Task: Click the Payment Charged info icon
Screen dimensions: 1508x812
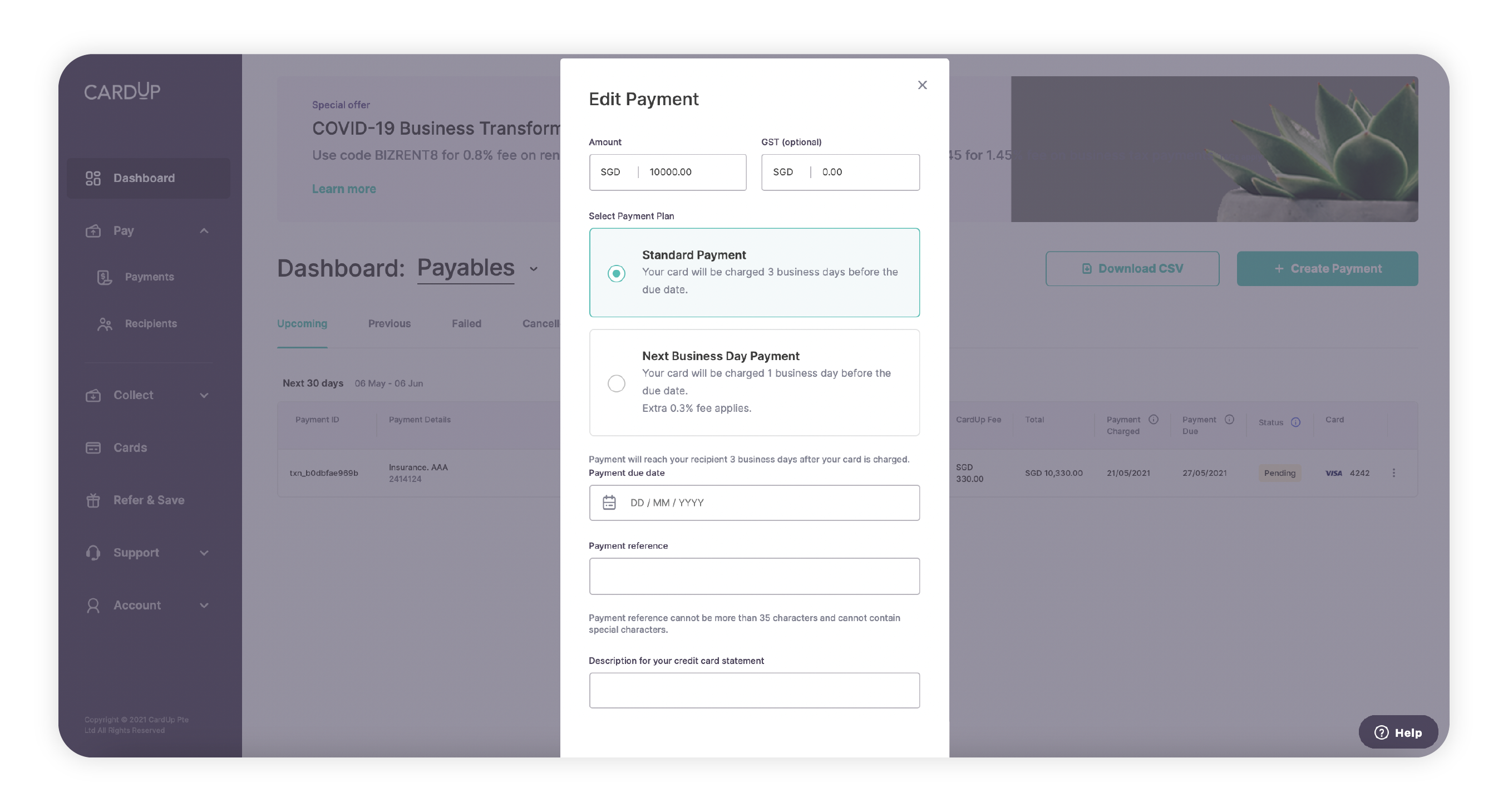Action: coord(1153,420)
